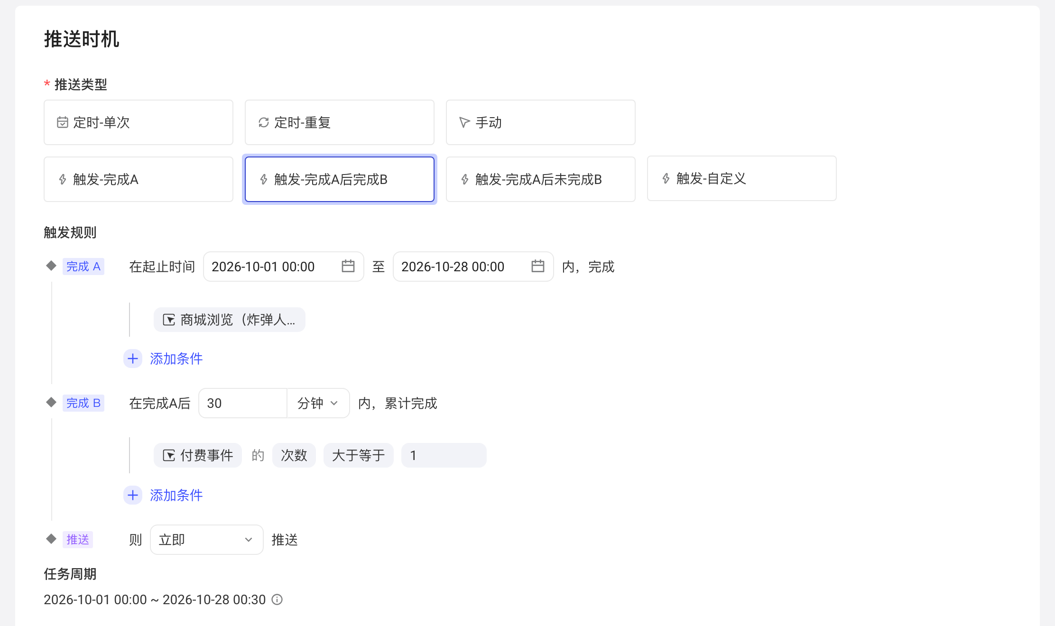The width and height of the screenshot is (1055, 626).
Task: Open the 大于等于 operator dropdown
Action: pos(359,455)
